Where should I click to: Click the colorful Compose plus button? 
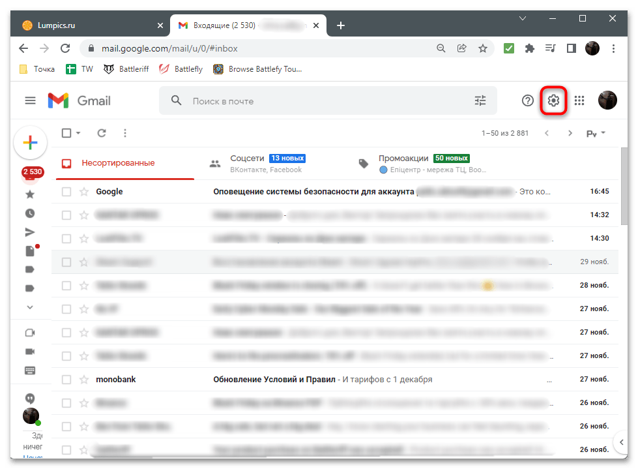pyautogui.click(x=30, y=143)
